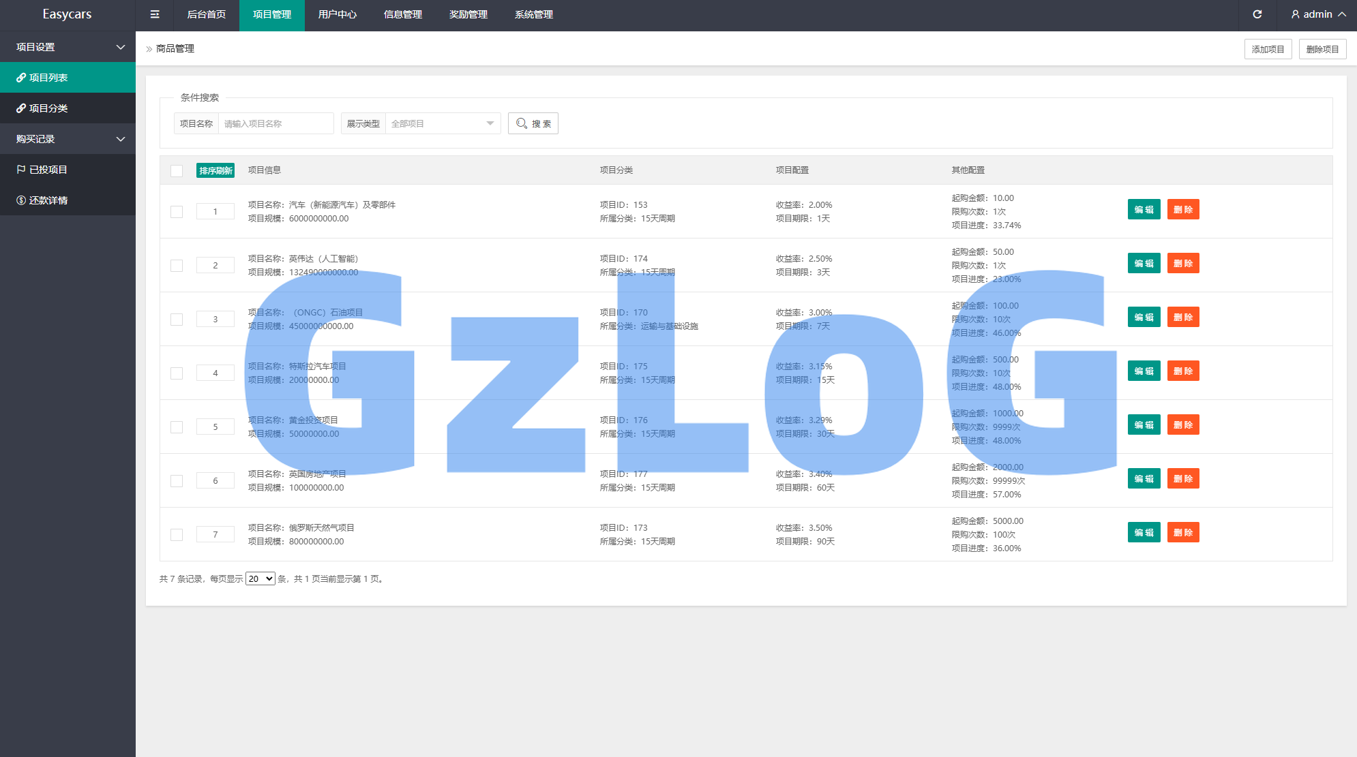
Task: Click the admin user icon
Action: tap(1295, 14)
